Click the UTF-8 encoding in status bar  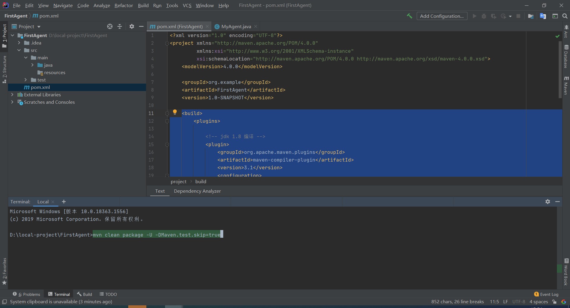pos(519,302)
